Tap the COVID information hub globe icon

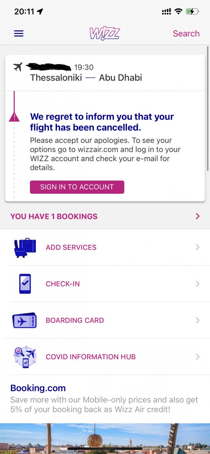point(25,357)
